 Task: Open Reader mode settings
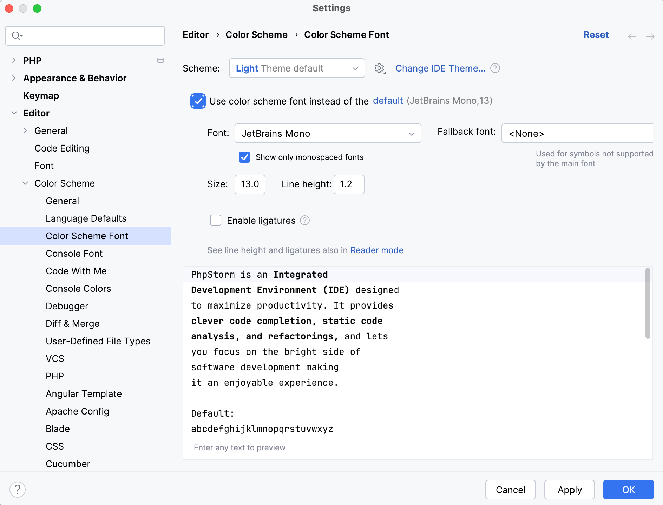[377, 250]
